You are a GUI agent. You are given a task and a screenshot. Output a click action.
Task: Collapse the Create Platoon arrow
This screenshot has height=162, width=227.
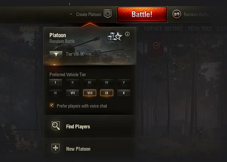click(x=71, y=14)
